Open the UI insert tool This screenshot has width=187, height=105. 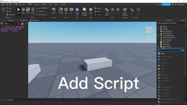(71, 11)
